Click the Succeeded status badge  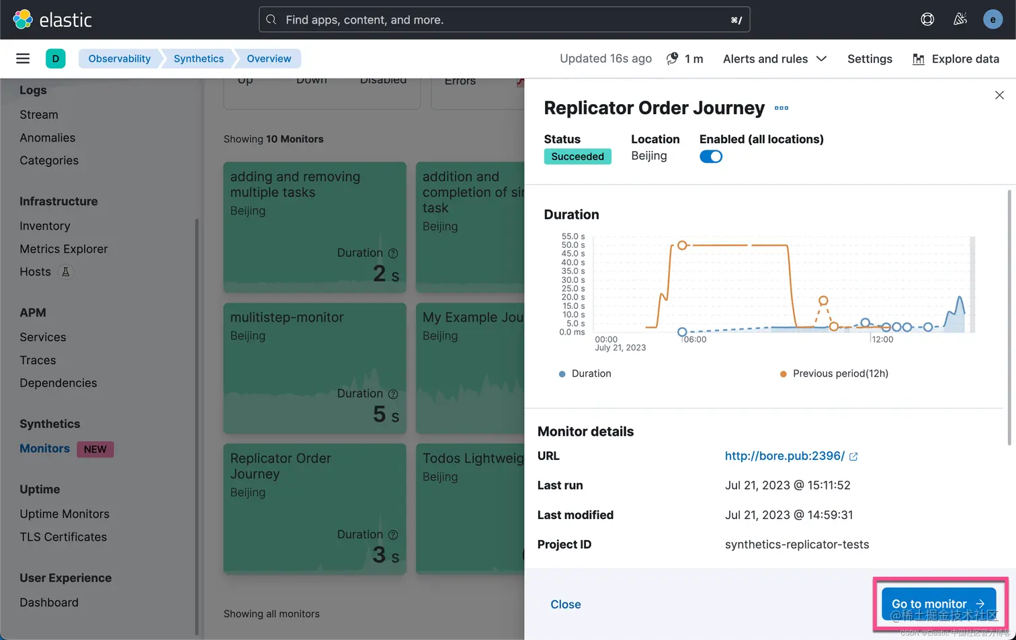tap(578, 156)
